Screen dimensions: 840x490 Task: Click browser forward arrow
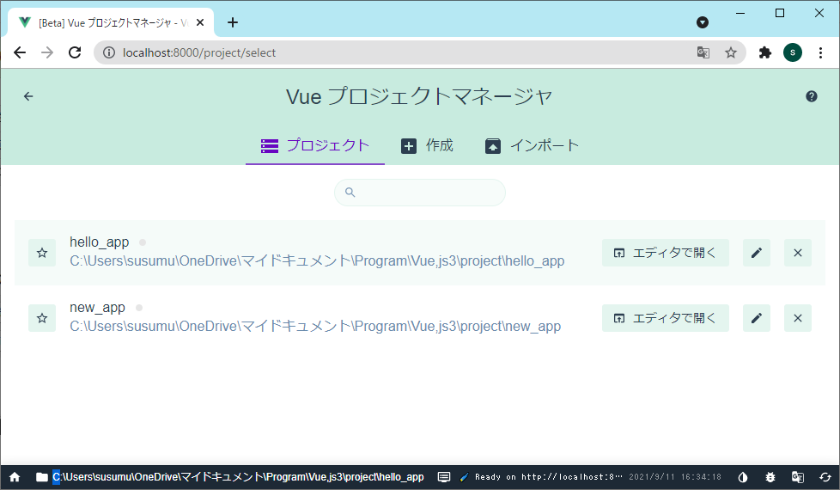(x=47, y=52)
